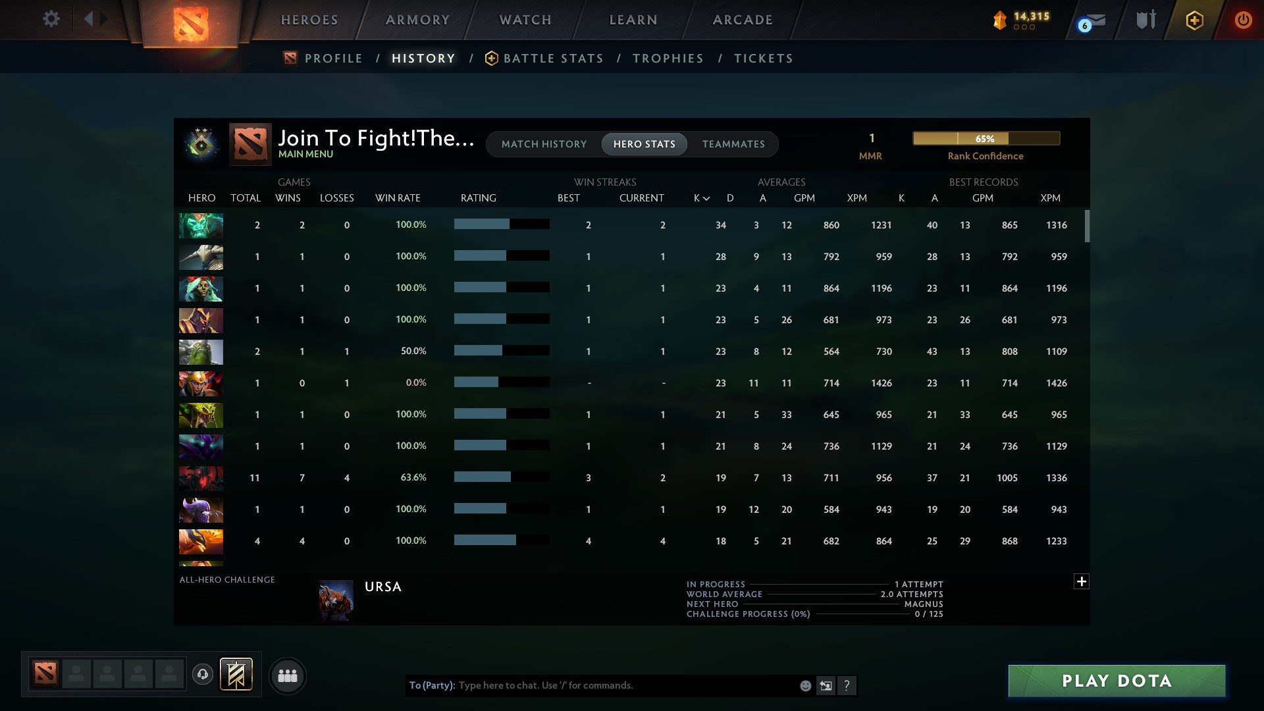Open Dota Plus via the gold hexagon icon
Viewport: 1264px width, 711px height.
[1194, 20]
